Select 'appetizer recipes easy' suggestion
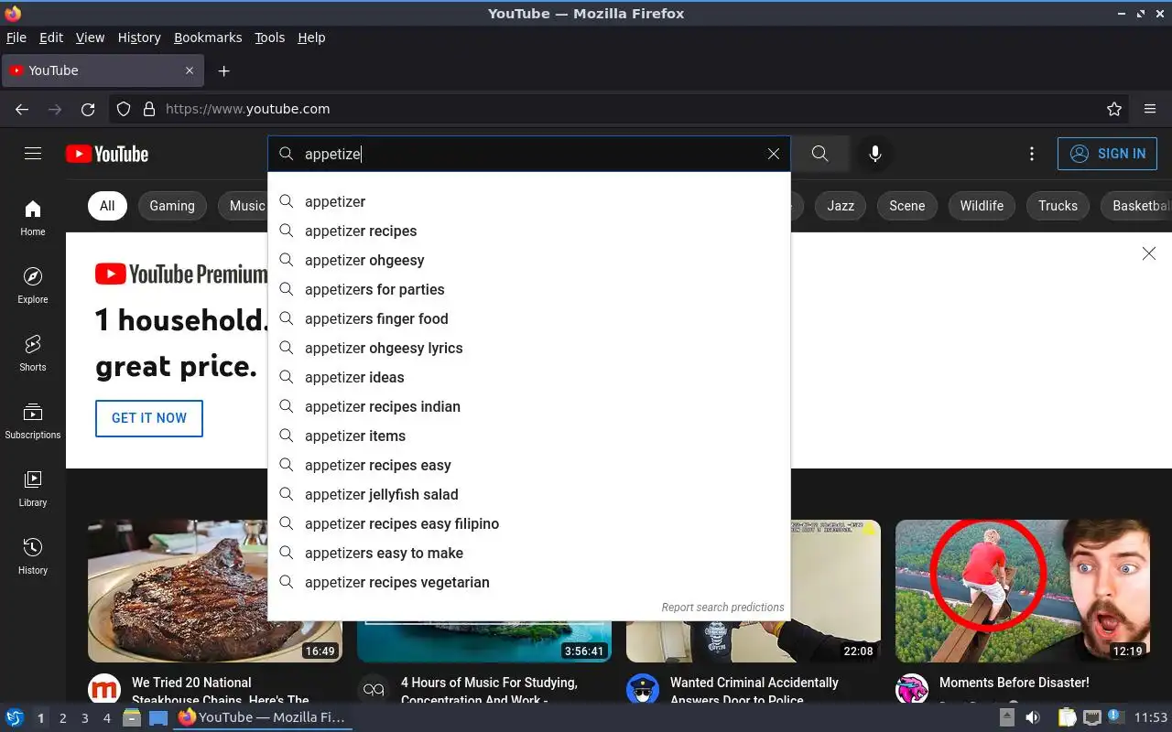1172x732 pixels. point(529,465)
